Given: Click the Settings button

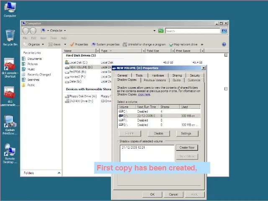Looking at the screenshot, I should click(187, 133).
